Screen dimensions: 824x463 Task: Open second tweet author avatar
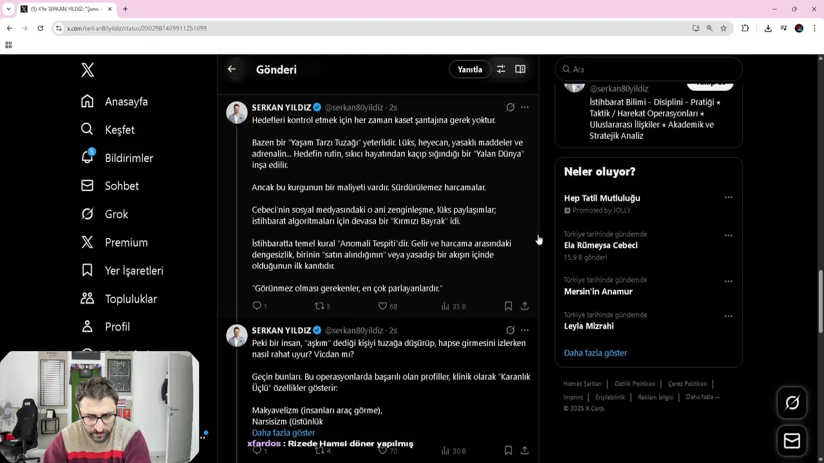point(237,336)
